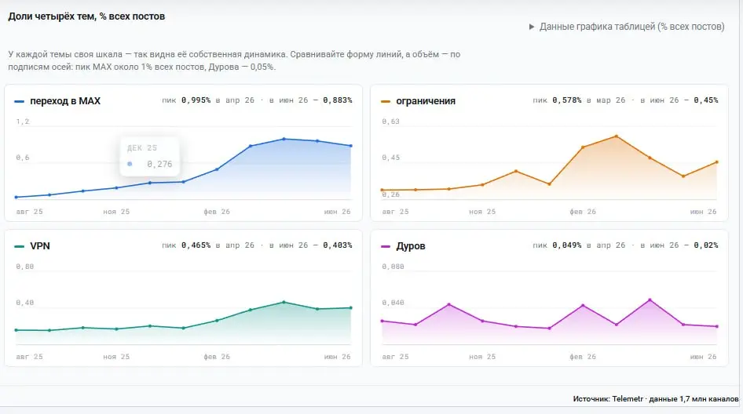
Task: Click June value '0,883%' in MAX chart header
Action: (338, 100)
